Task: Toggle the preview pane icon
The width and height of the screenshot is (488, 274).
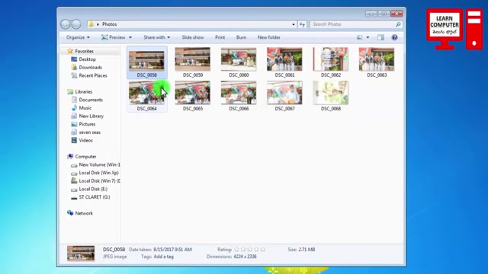Action: click(x=380, y=37)
